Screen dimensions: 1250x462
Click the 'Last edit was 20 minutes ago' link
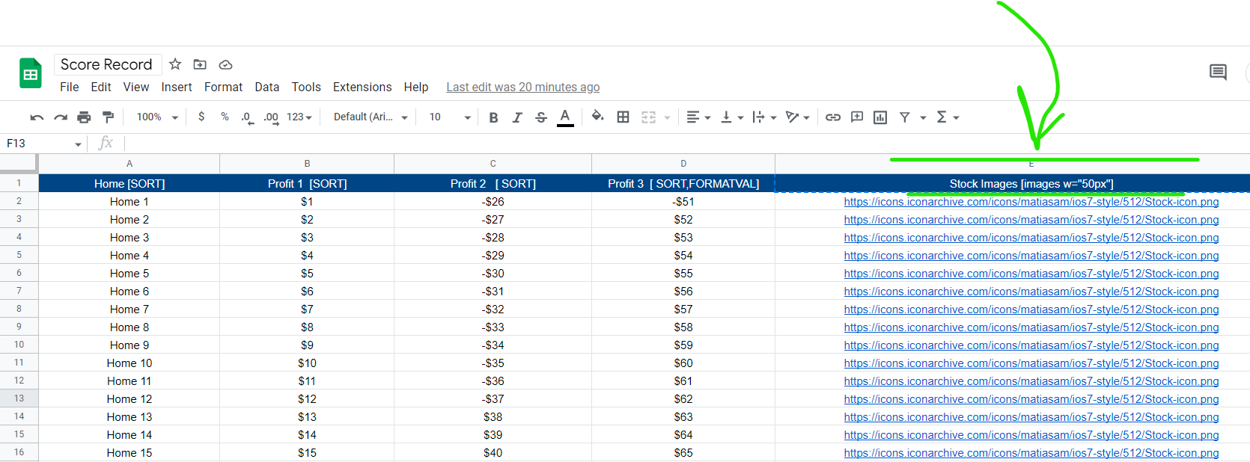(x=522, y=87)
